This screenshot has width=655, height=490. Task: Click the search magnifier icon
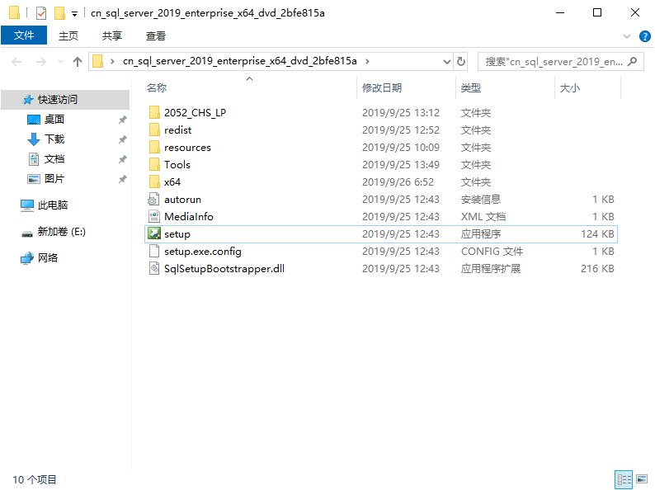[633, 62]
